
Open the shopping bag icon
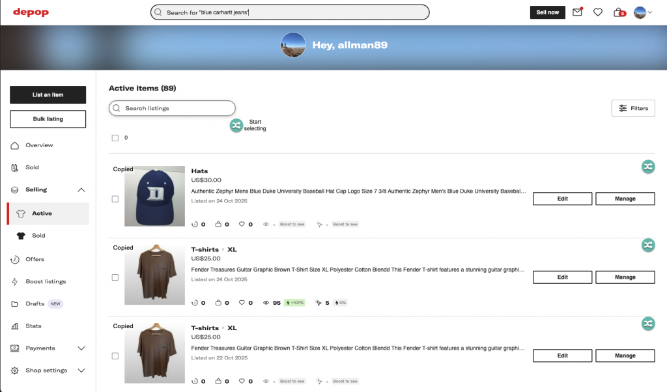pos(619,12)
